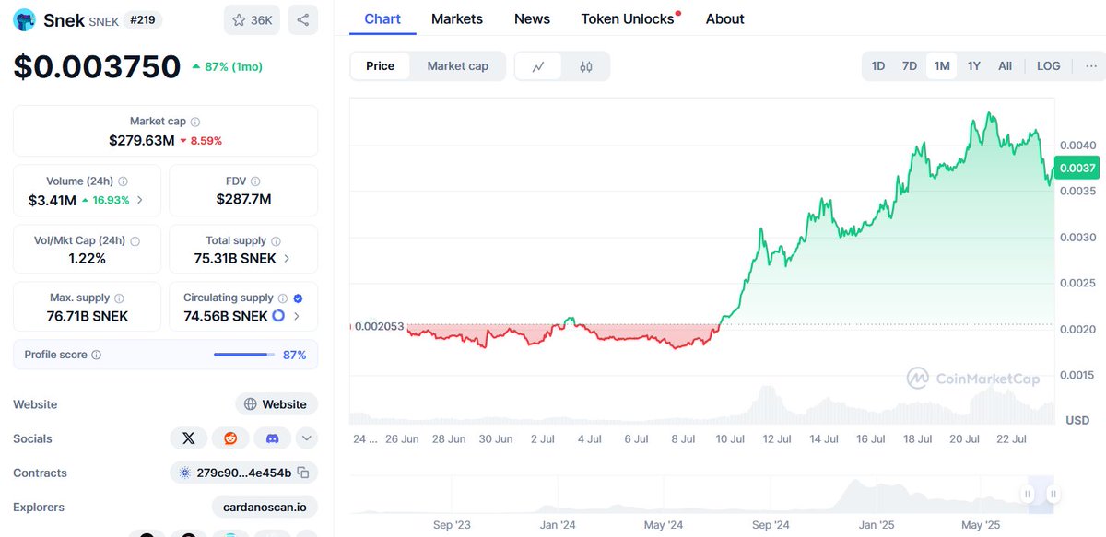Screen dimensions: 1106x537
Task: Expand Volume (24h) details chevron
Action: 140,200
